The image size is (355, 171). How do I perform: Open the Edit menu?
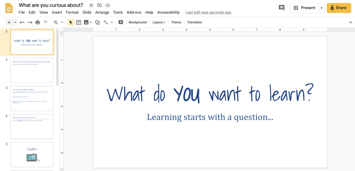[x=32, y=12]
